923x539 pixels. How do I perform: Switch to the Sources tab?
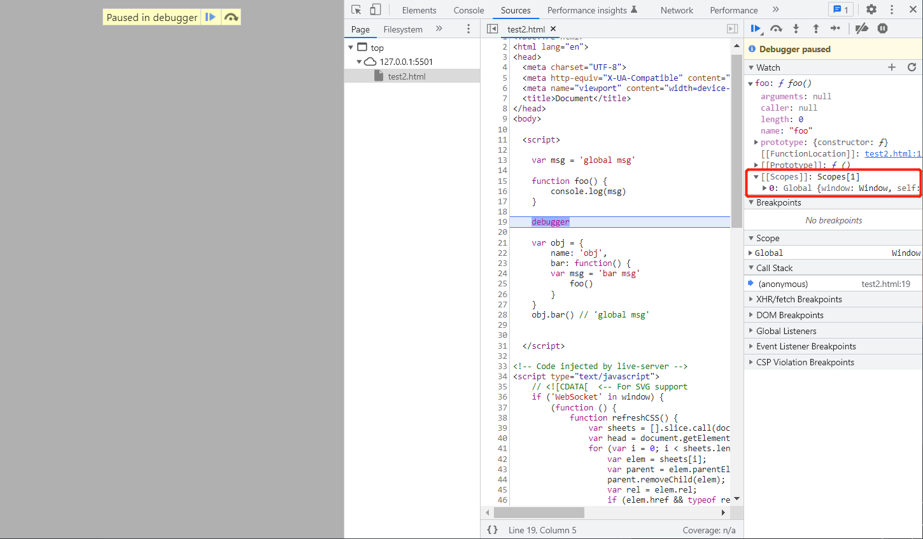pos(516,10)
